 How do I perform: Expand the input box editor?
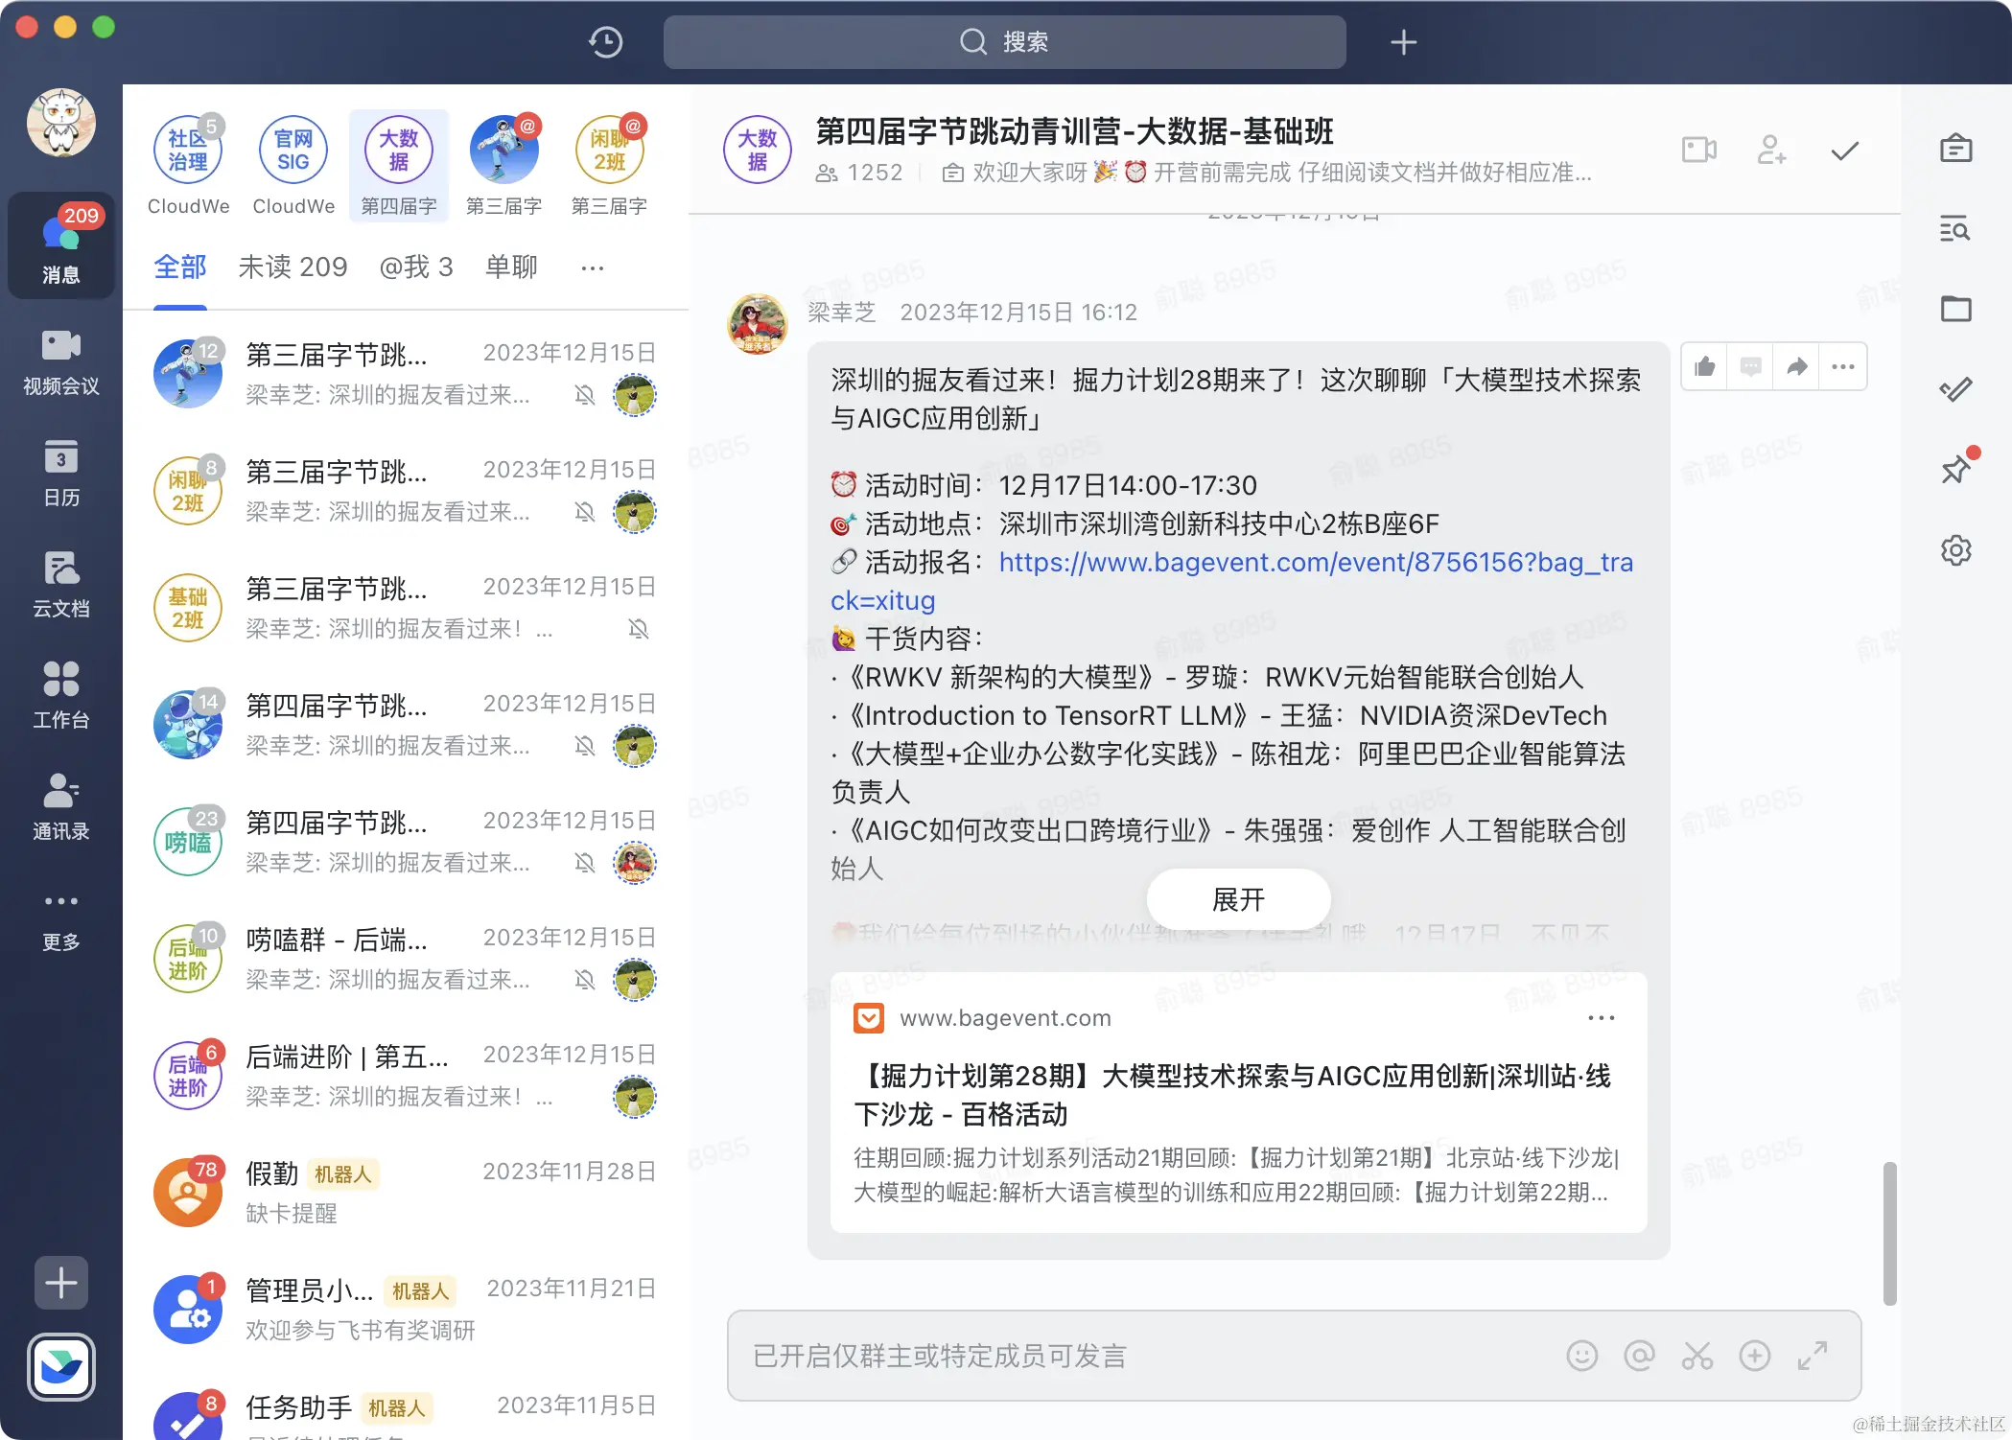pos(1813,1356)
